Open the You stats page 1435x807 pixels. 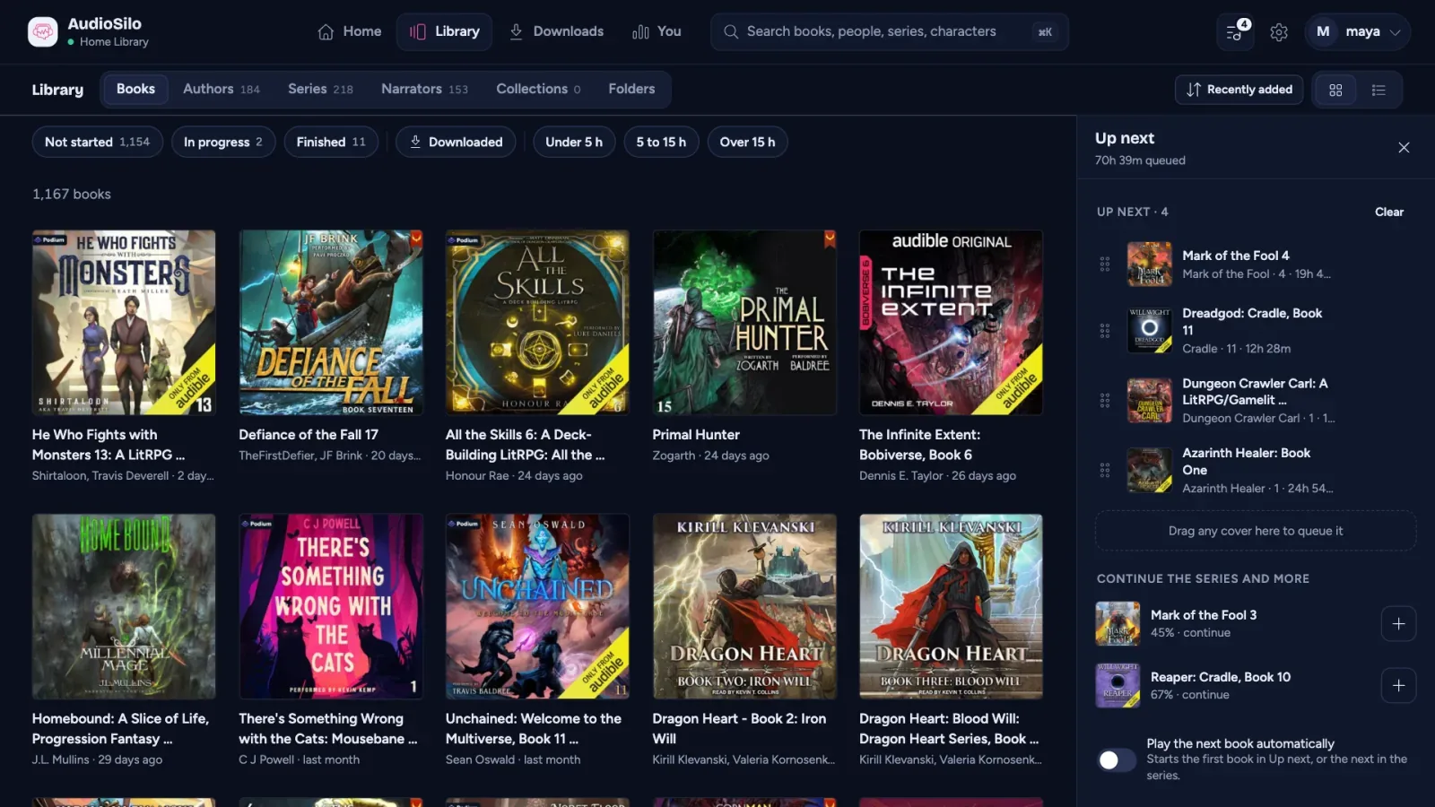pyautogui.click(x=657, y=31)
